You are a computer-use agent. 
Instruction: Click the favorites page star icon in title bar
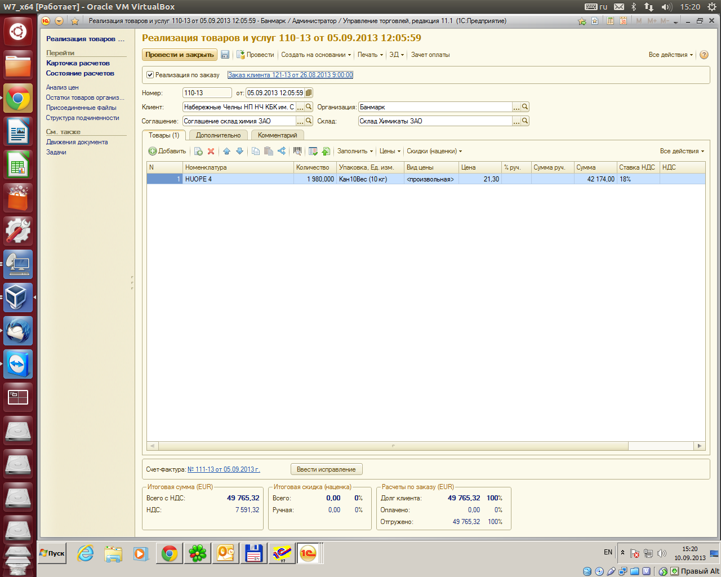595,21
